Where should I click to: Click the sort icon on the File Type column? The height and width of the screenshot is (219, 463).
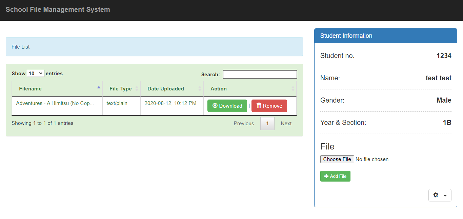coord(137,88)
